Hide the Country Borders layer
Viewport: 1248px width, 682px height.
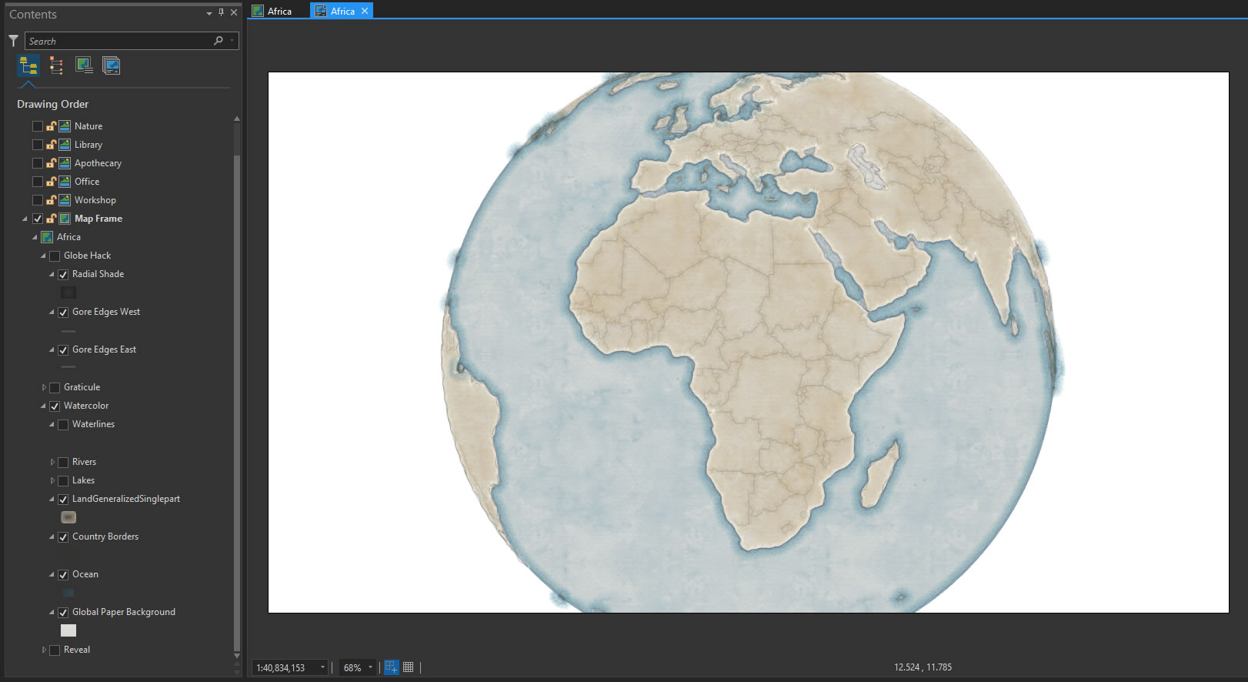[63, 537]
